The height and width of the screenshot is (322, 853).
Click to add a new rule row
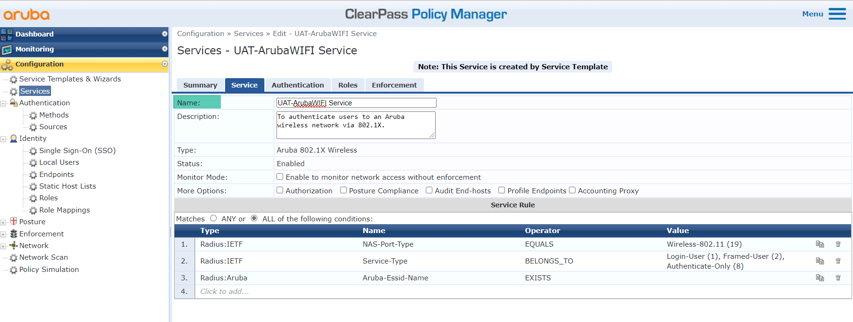tap(225, 292)
